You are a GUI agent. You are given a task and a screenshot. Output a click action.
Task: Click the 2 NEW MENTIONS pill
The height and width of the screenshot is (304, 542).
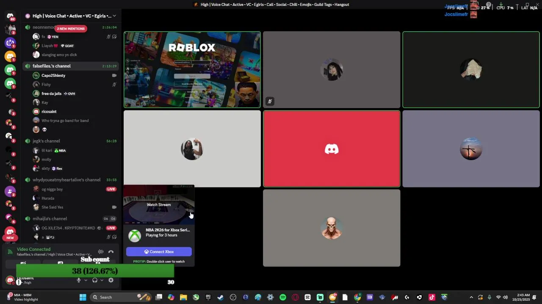coord(71,29)
